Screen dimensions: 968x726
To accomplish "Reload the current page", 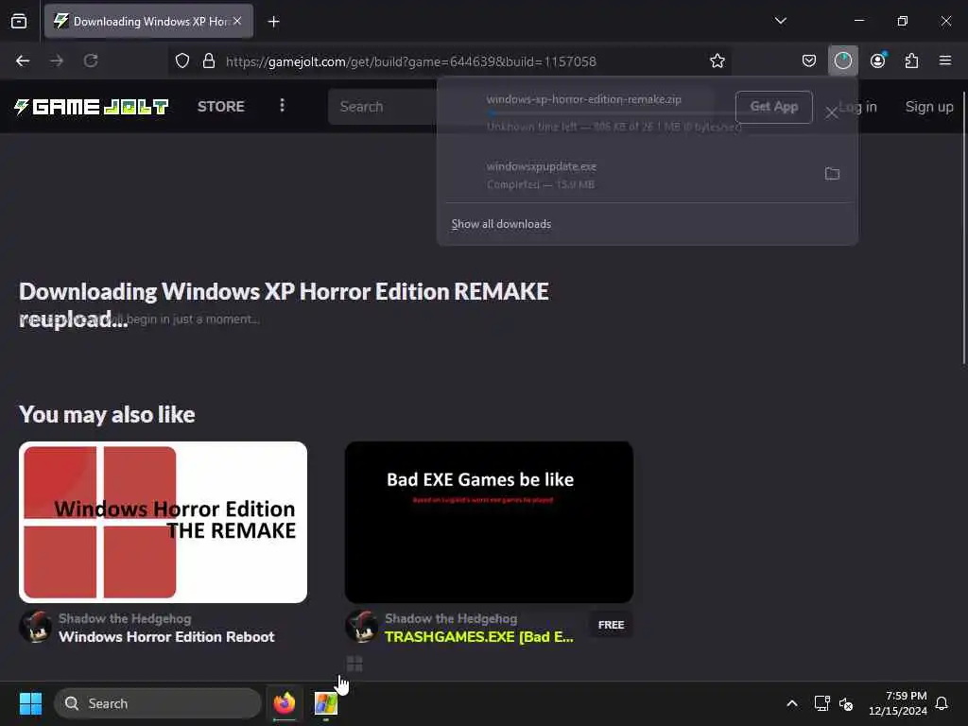I will click(91, 60).
